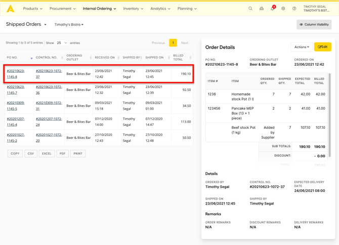Image resolution: width=339 pixels, height=245 pixels.
Task: Click the PDF export button
Action: pos(62,154)
